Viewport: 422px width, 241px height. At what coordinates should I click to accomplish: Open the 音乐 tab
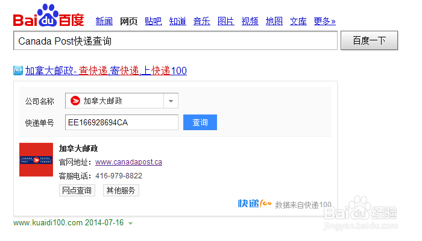coord(201,21)
